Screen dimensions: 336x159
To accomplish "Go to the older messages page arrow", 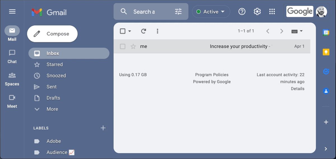I will tap(282, 31).
